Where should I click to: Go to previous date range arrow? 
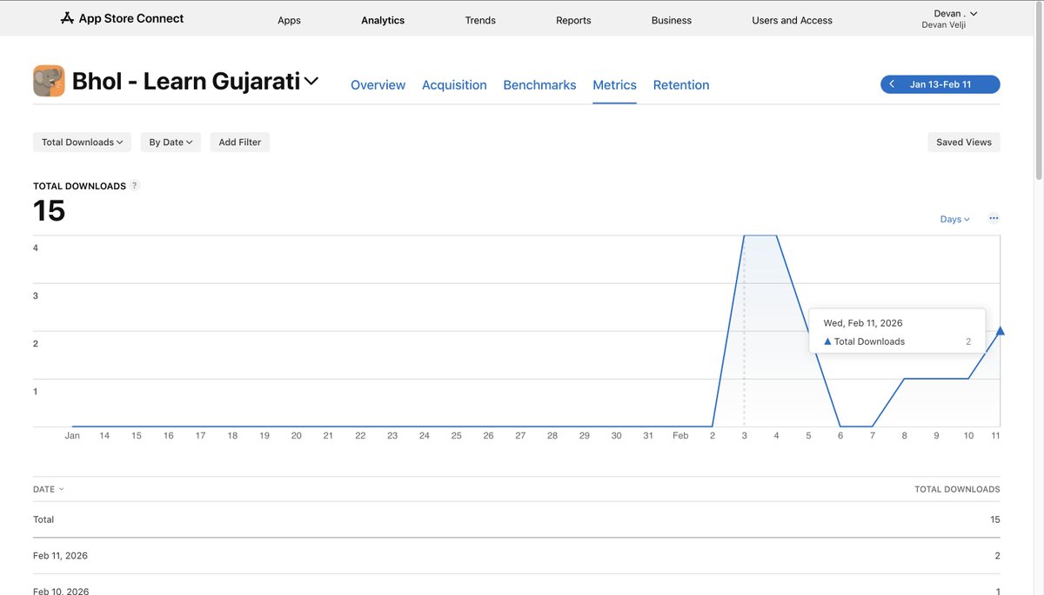[892, 84]
